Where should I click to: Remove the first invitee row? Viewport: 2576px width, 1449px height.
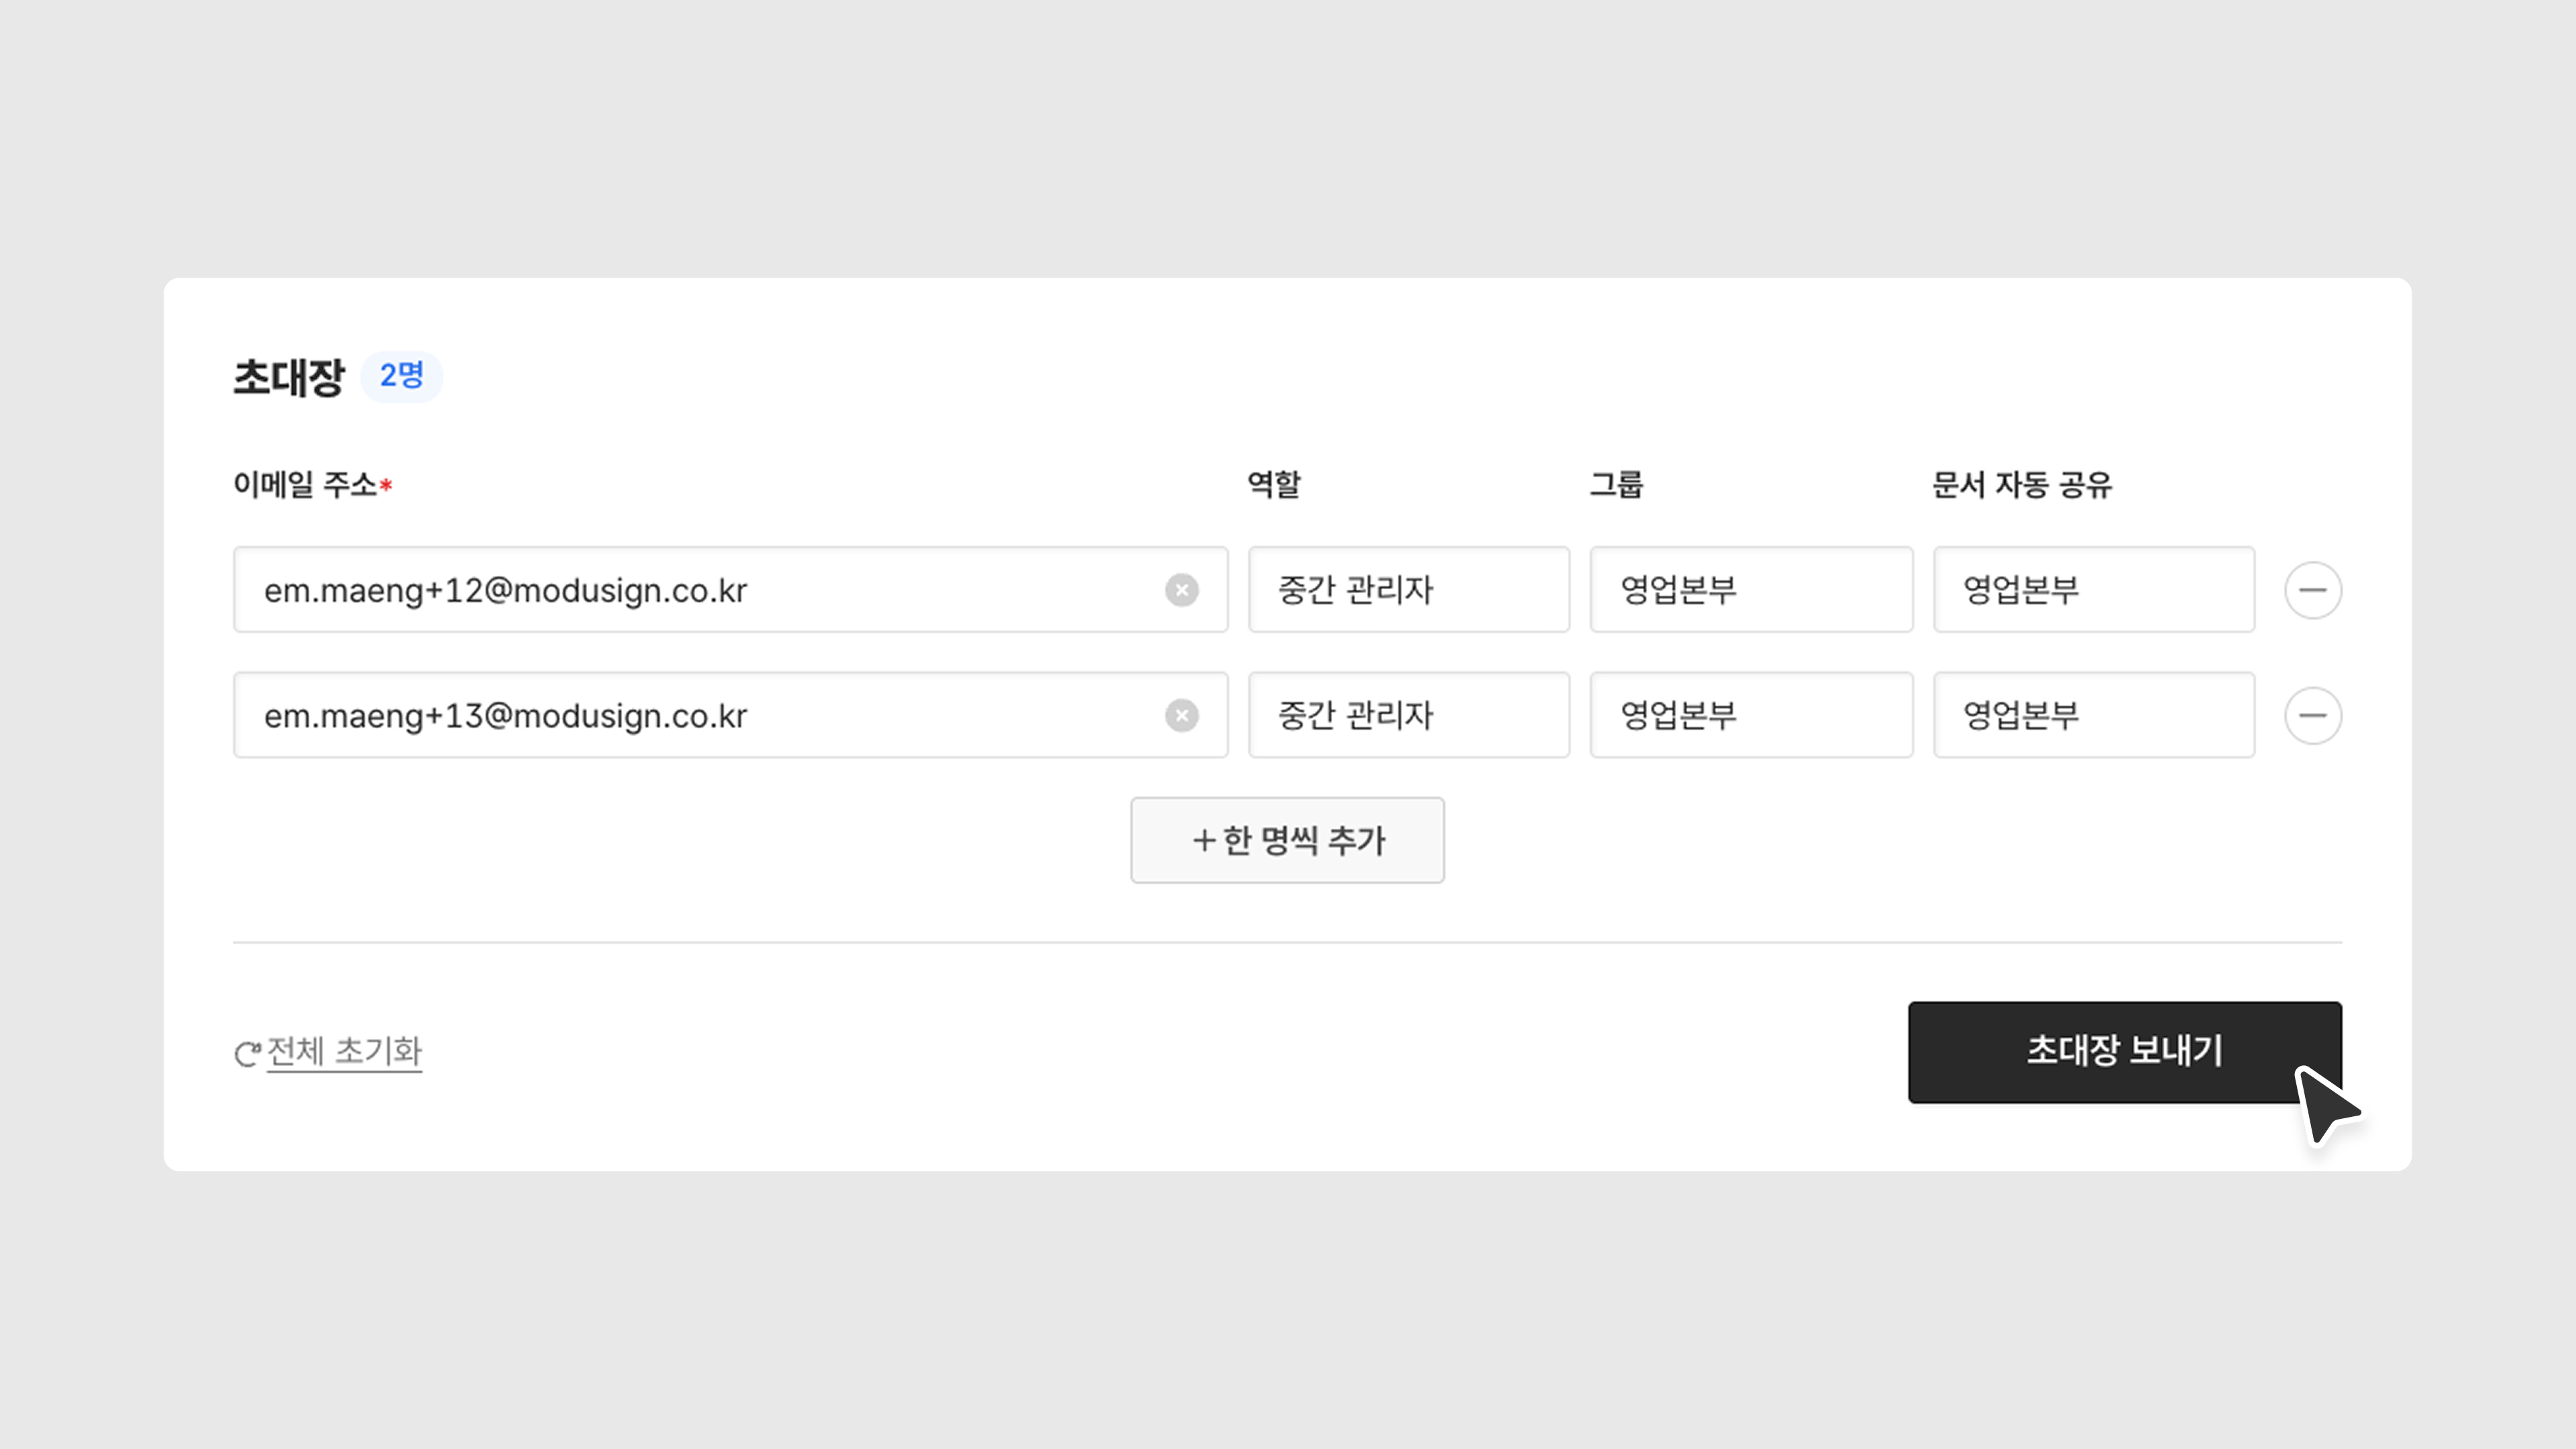[x=2312, y=590]
